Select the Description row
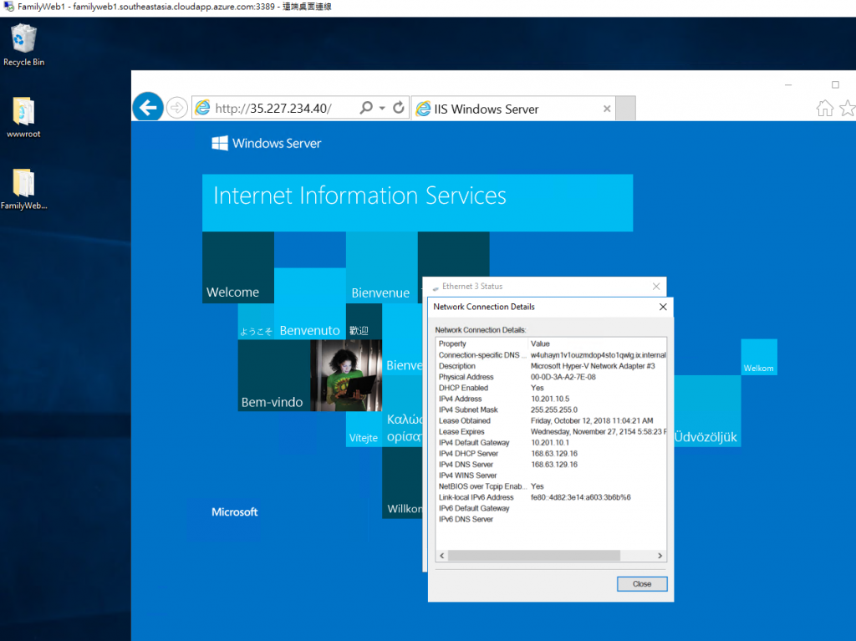The width and height of the screenshot is (856, 641). pos(552,366)
